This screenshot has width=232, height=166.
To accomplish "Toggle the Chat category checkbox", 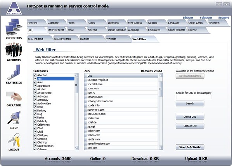I will point(35,128).
